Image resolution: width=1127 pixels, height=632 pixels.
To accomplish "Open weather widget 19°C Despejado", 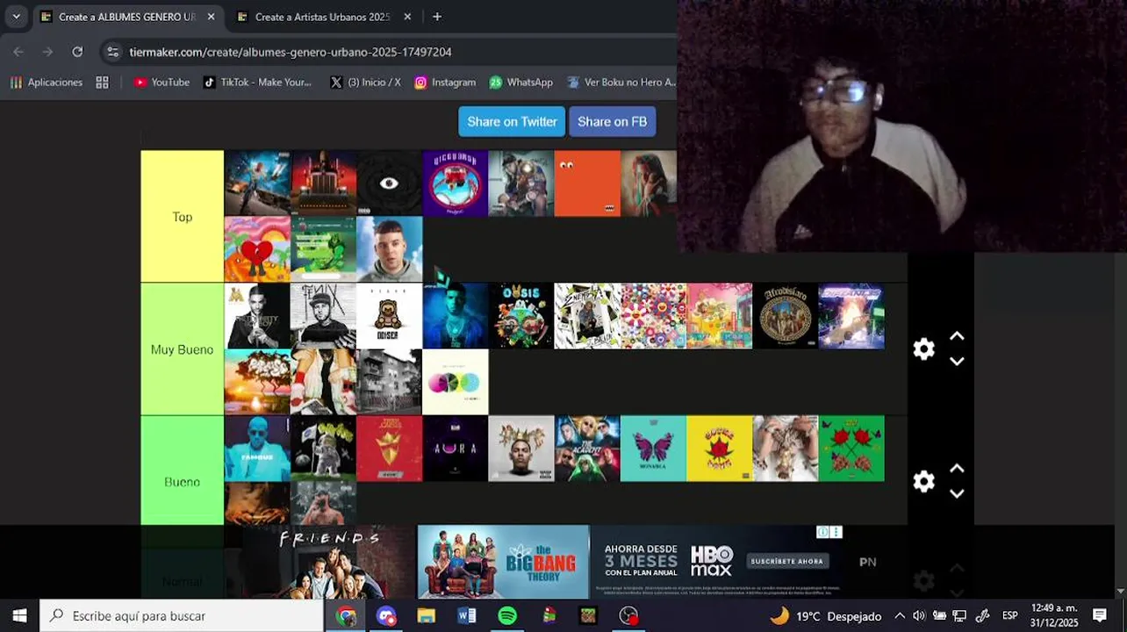I will [825, 615].
